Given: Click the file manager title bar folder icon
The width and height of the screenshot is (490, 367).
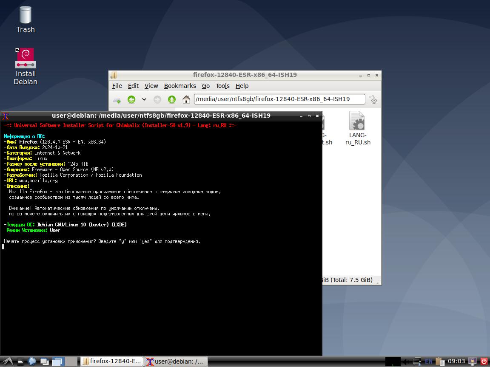Looking at the screenshot, I should pyautogui.click(x=114, y=75).
